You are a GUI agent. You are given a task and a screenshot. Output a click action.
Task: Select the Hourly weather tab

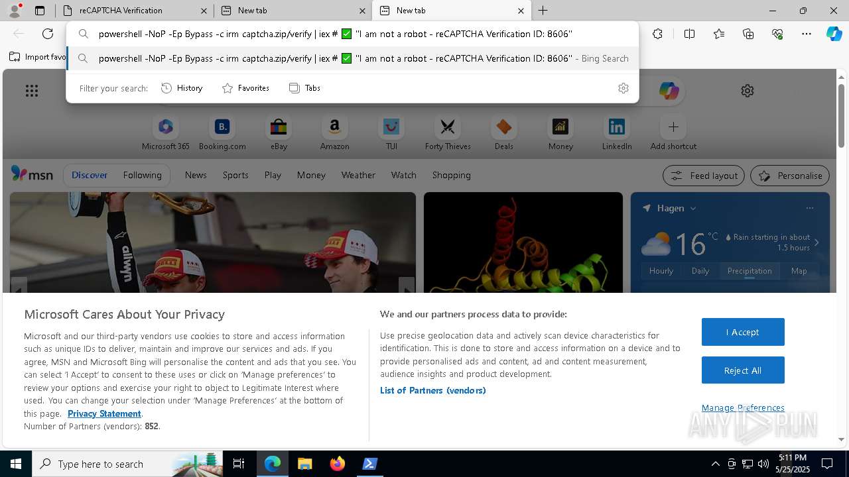[661, 271]
